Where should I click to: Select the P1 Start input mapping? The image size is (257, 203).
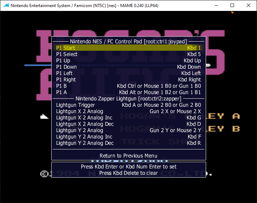[128, 48]
